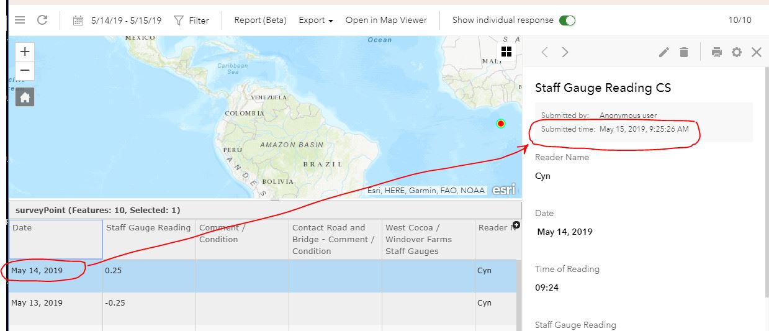Image resolution: width=769 pixels, height=331 pixels.
Task: Edit the response with the pencil icon
Action: 664,52
